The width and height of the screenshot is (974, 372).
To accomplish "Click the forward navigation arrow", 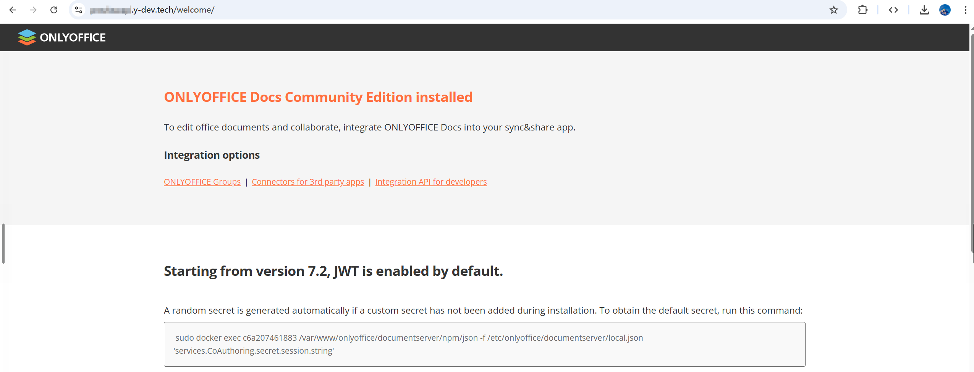I will pyautogui.click(x=34, y=10).
